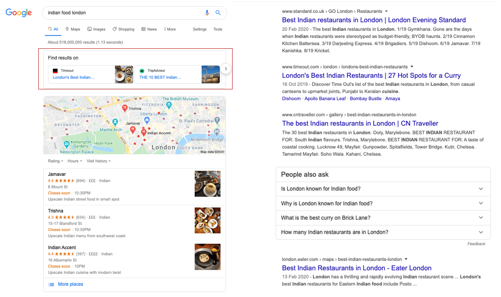This screenshot has height=297, width=501.
Task: Select the Indian Accent pin on map
Action: click(143, 132)
